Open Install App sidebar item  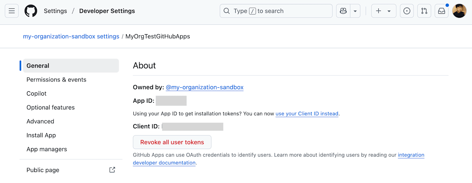pyautogui.click(x=71, y=135)
